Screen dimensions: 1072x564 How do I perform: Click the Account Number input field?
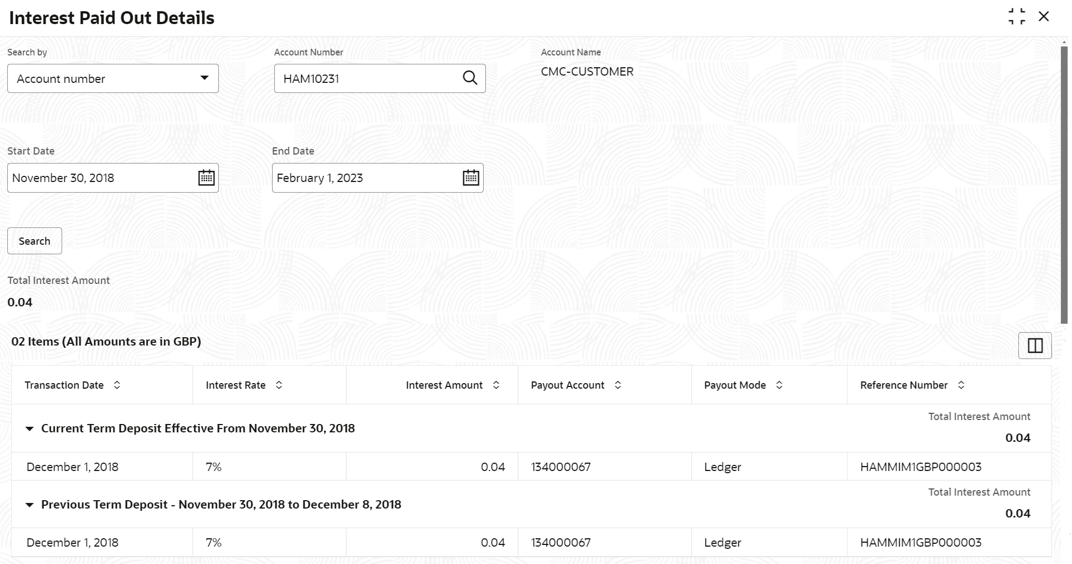(367, 78)
